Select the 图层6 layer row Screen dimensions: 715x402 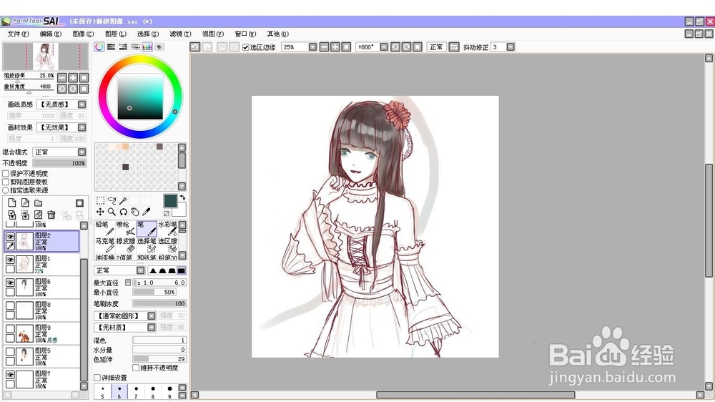(42, 288)
